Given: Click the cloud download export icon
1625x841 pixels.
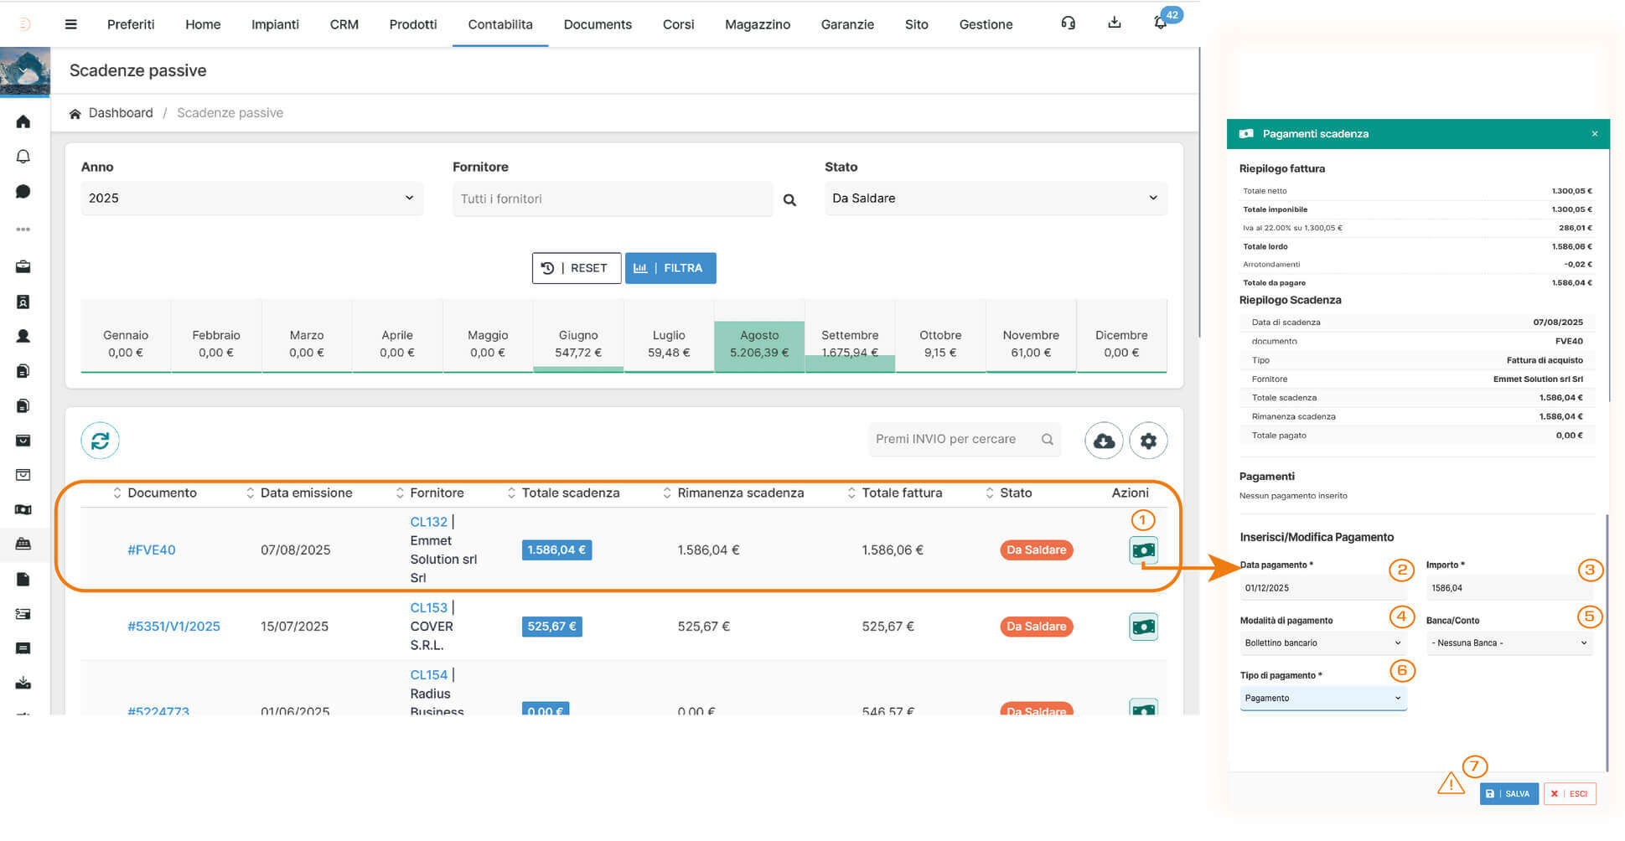Looking at the screenshot, I should point(1104,441).
